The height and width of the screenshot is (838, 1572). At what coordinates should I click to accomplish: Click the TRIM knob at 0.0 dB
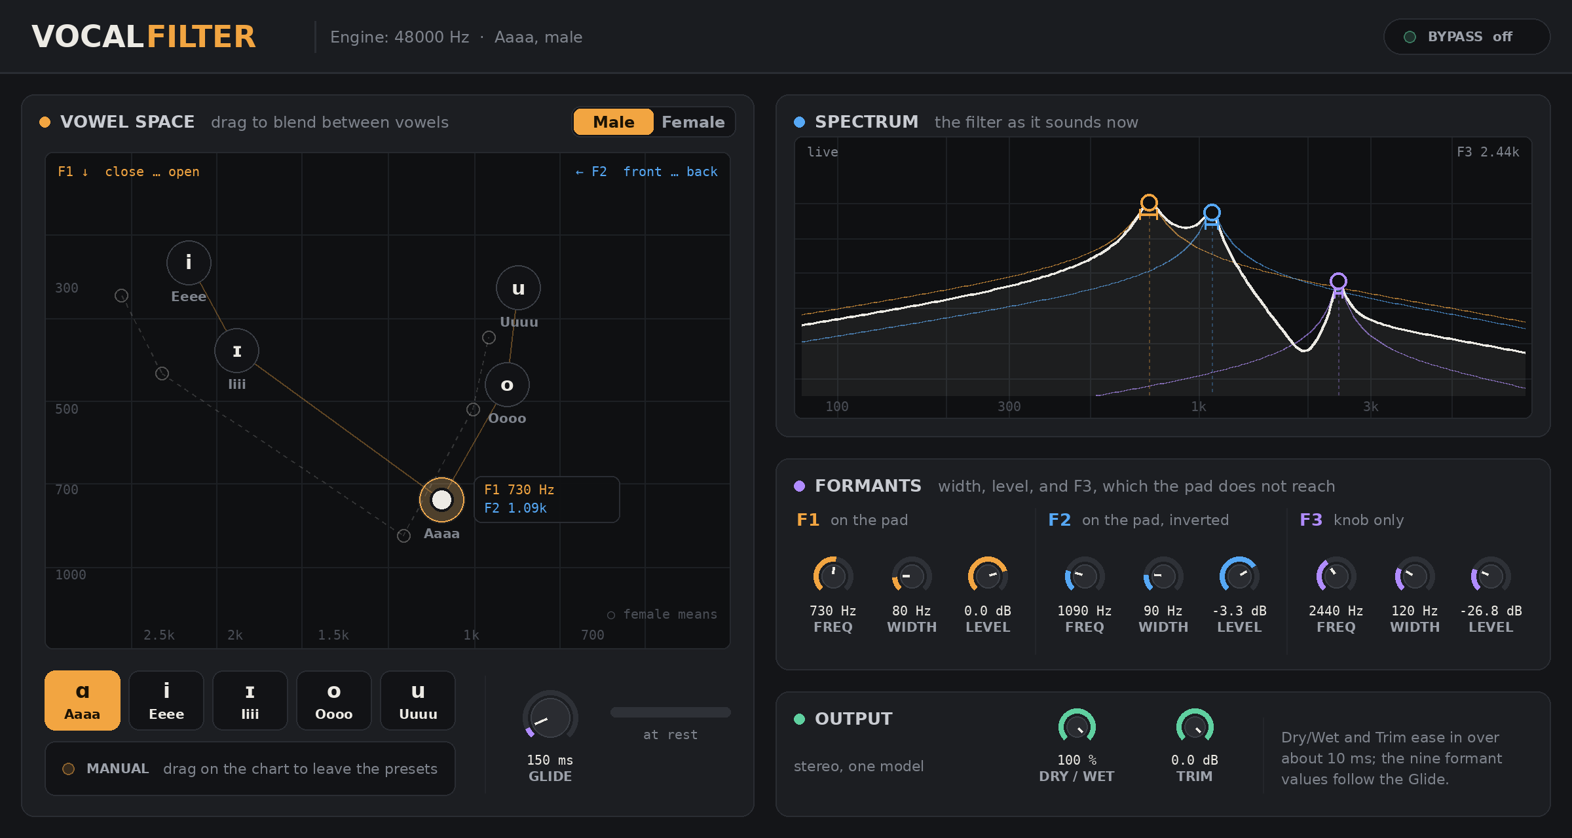(1195, 727)
